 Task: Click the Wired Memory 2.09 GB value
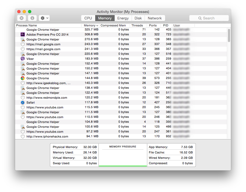point(187,158)
